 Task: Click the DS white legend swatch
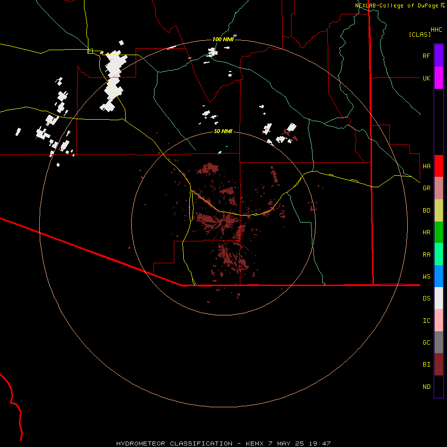pos(439,298)
